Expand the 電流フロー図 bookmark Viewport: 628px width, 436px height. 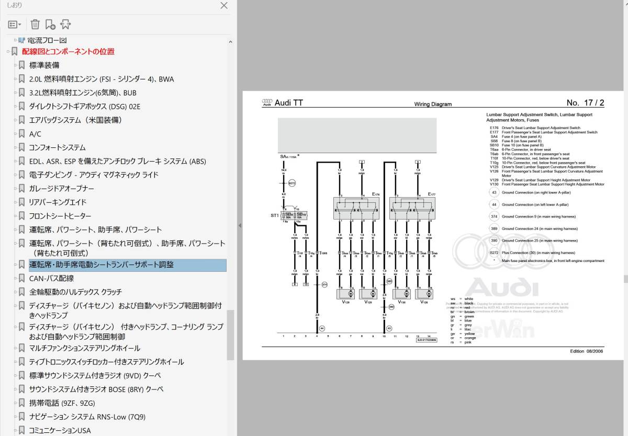coord(15,40)
